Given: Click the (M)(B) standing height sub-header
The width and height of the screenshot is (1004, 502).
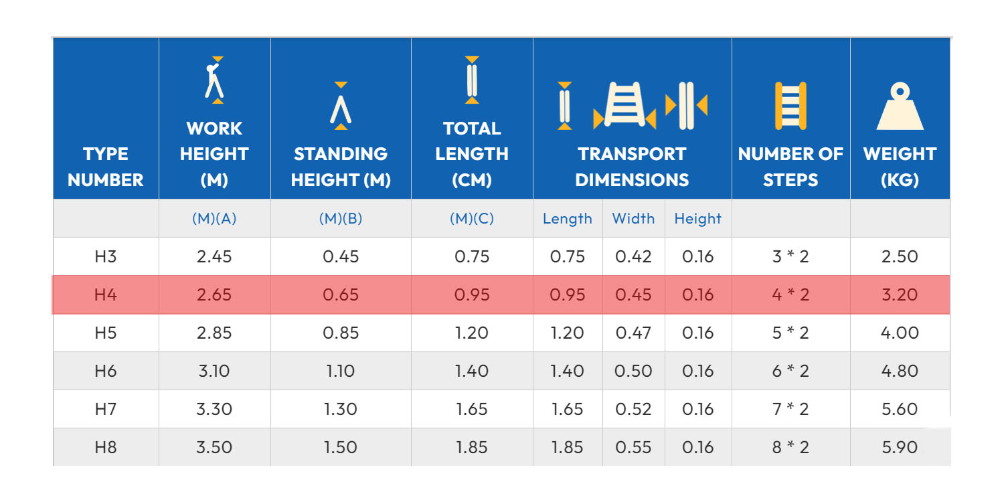Looking at the screenshot, I should click(341, 219).
